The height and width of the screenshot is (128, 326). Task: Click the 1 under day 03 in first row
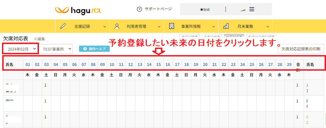(45, 85)
